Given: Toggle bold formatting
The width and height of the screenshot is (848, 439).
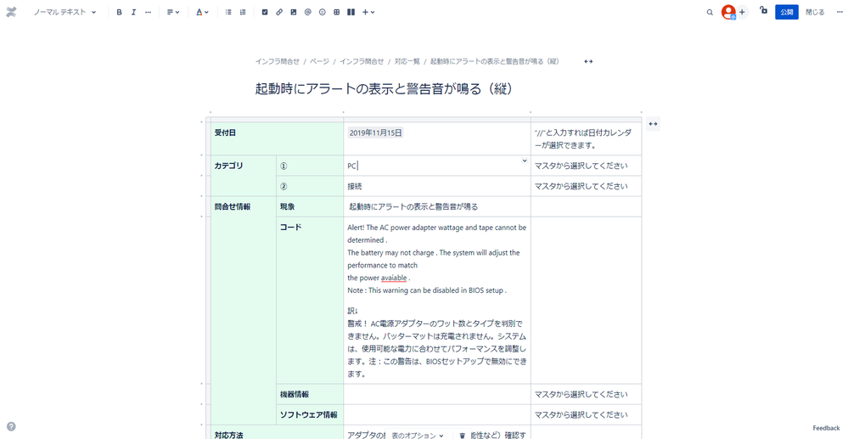Looking at the screenshot, I should [119, 12].
